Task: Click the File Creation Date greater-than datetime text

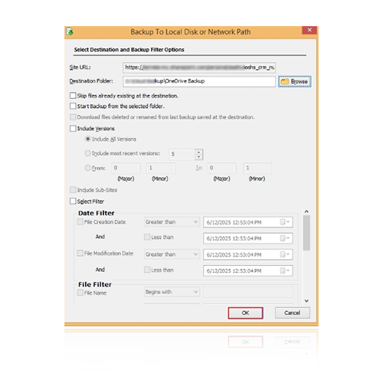Action: [x=234, y=222]
